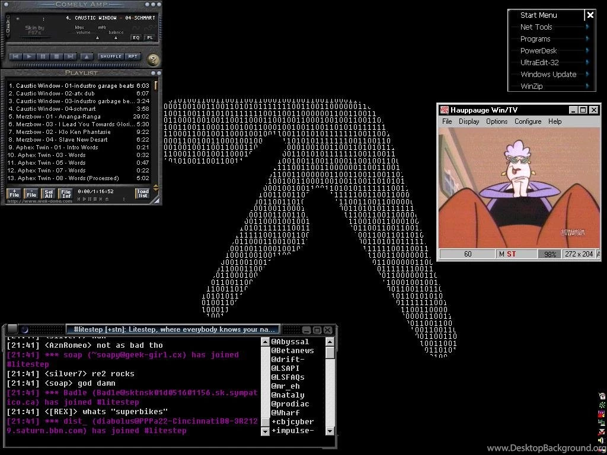Image resolution: width=607 pixels, height=455 pixels.
Task: Toggle Shuffle mode in the player
Action: (110, 57)
